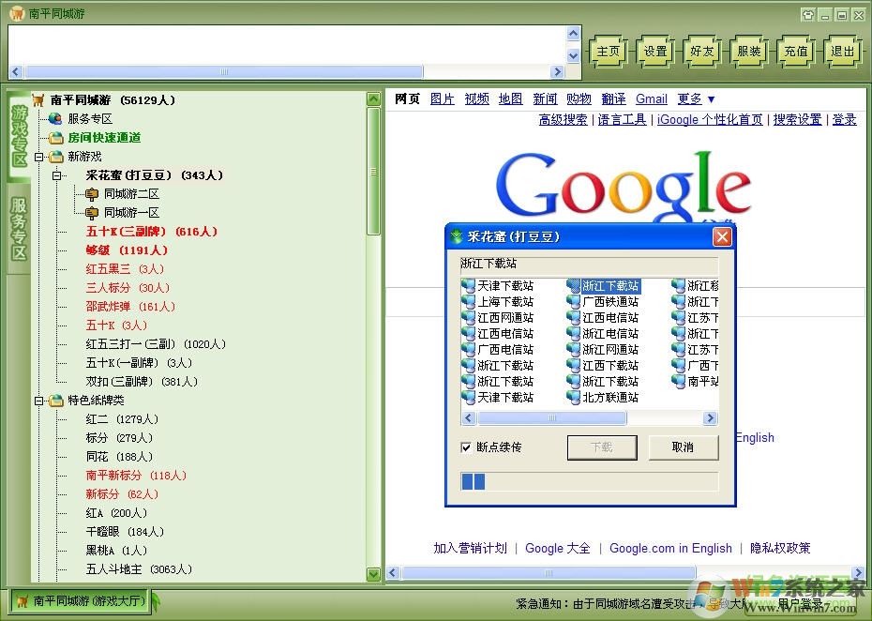872x621 pixels.
Task: Toggle the 断点续传 checkbox
Action: point(466,447)
